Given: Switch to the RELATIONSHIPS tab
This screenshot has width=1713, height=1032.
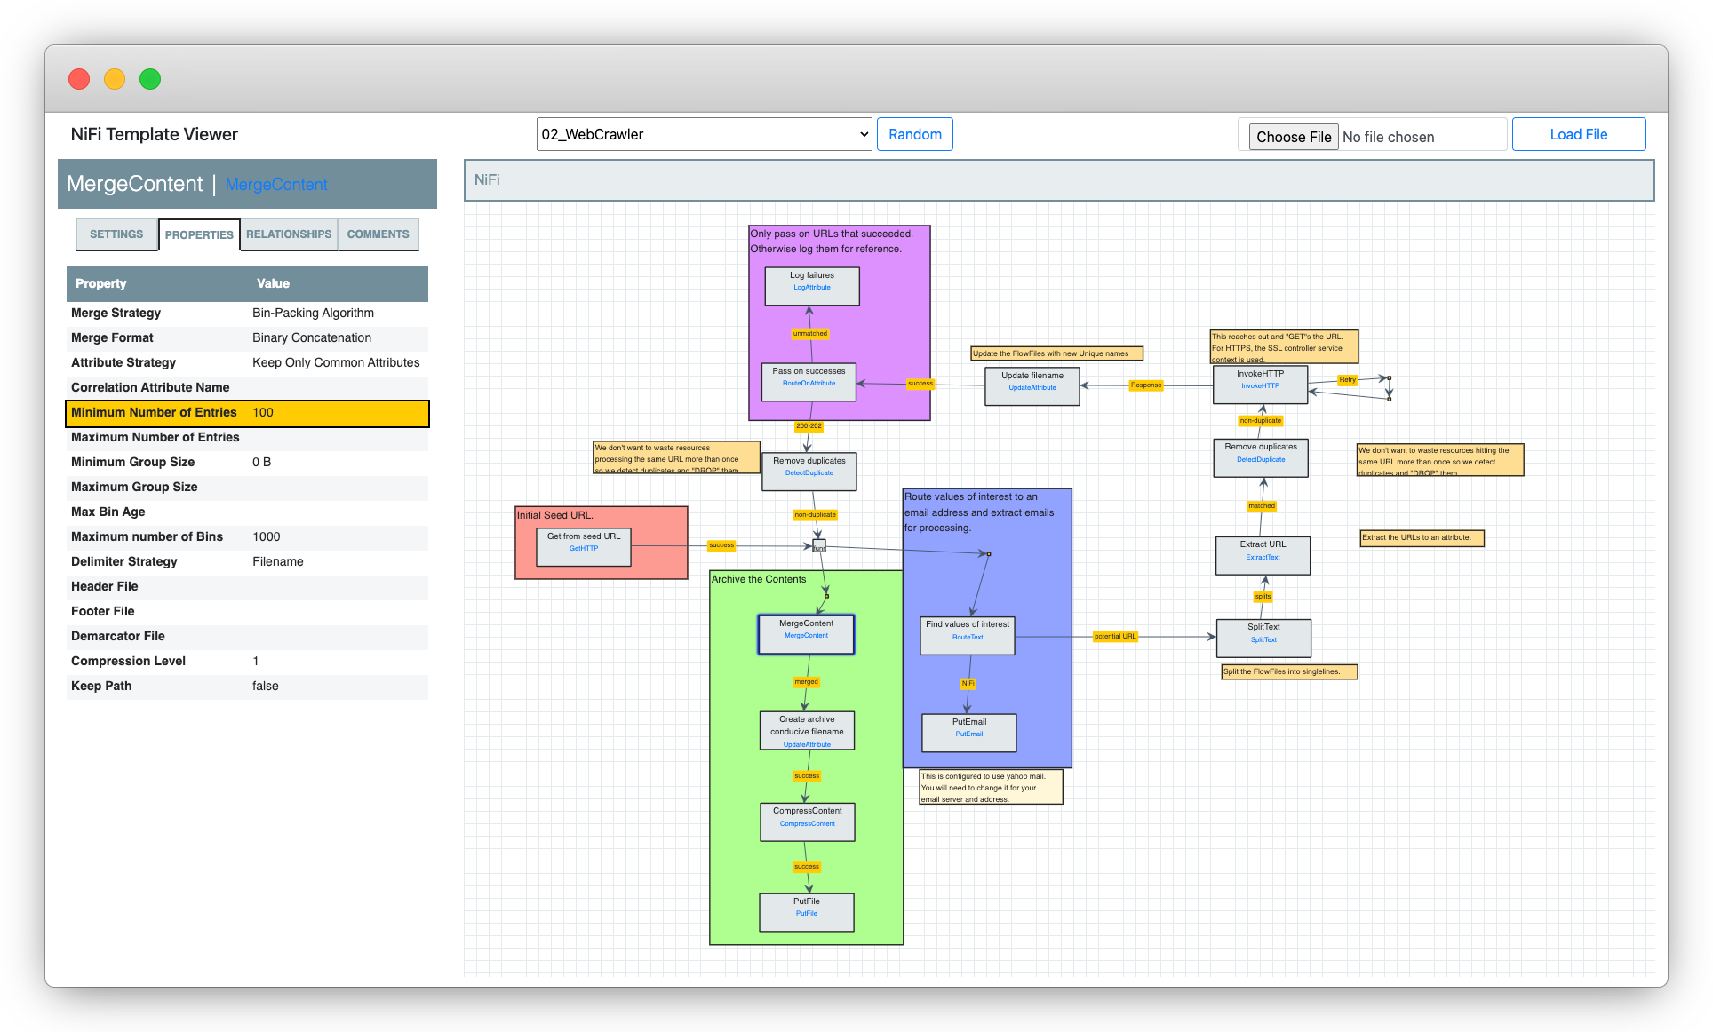Looking at the screenshot, I should (289, 234).
